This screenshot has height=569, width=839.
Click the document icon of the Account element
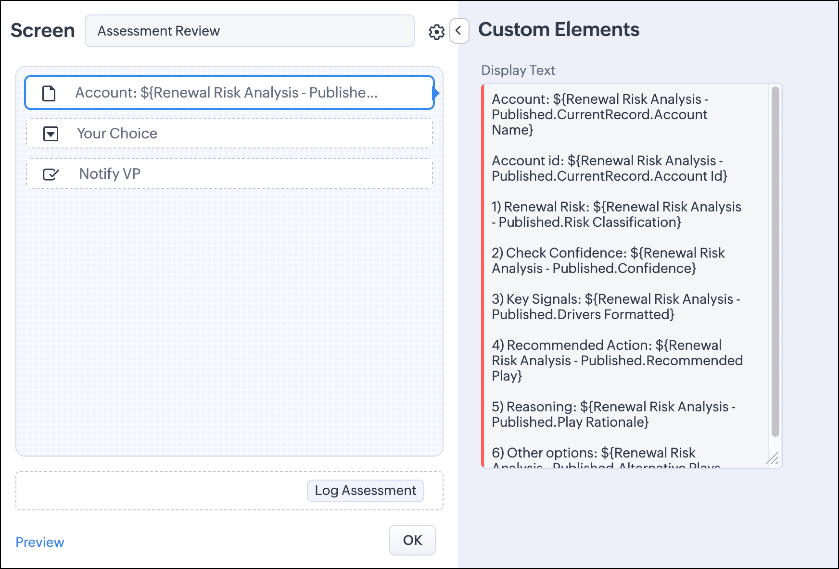click(49, 93)
